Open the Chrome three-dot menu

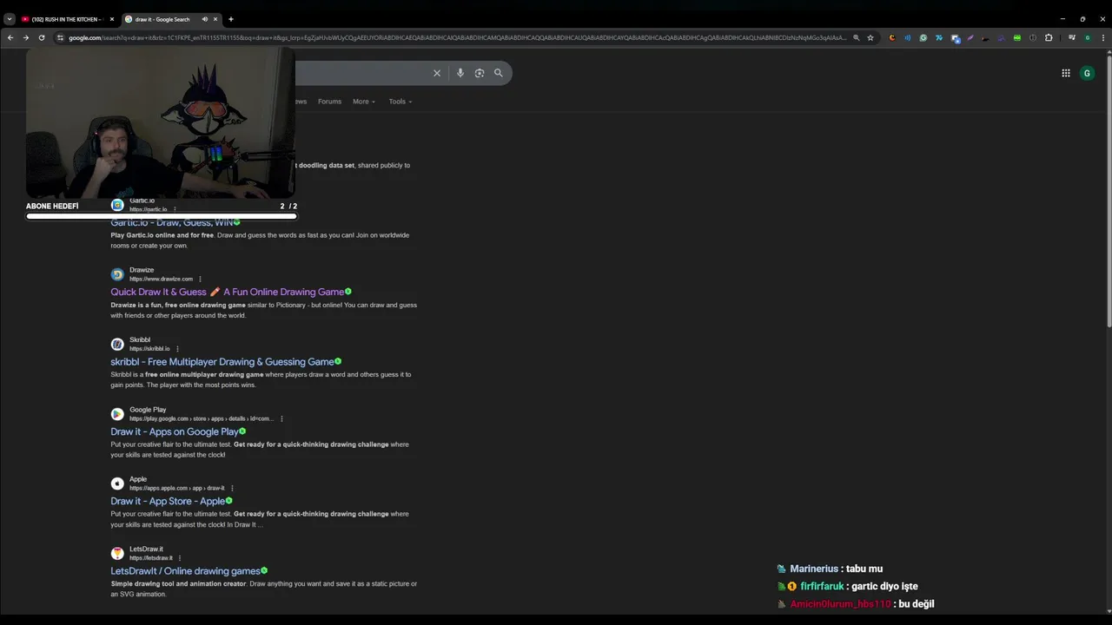point(1102,37)
